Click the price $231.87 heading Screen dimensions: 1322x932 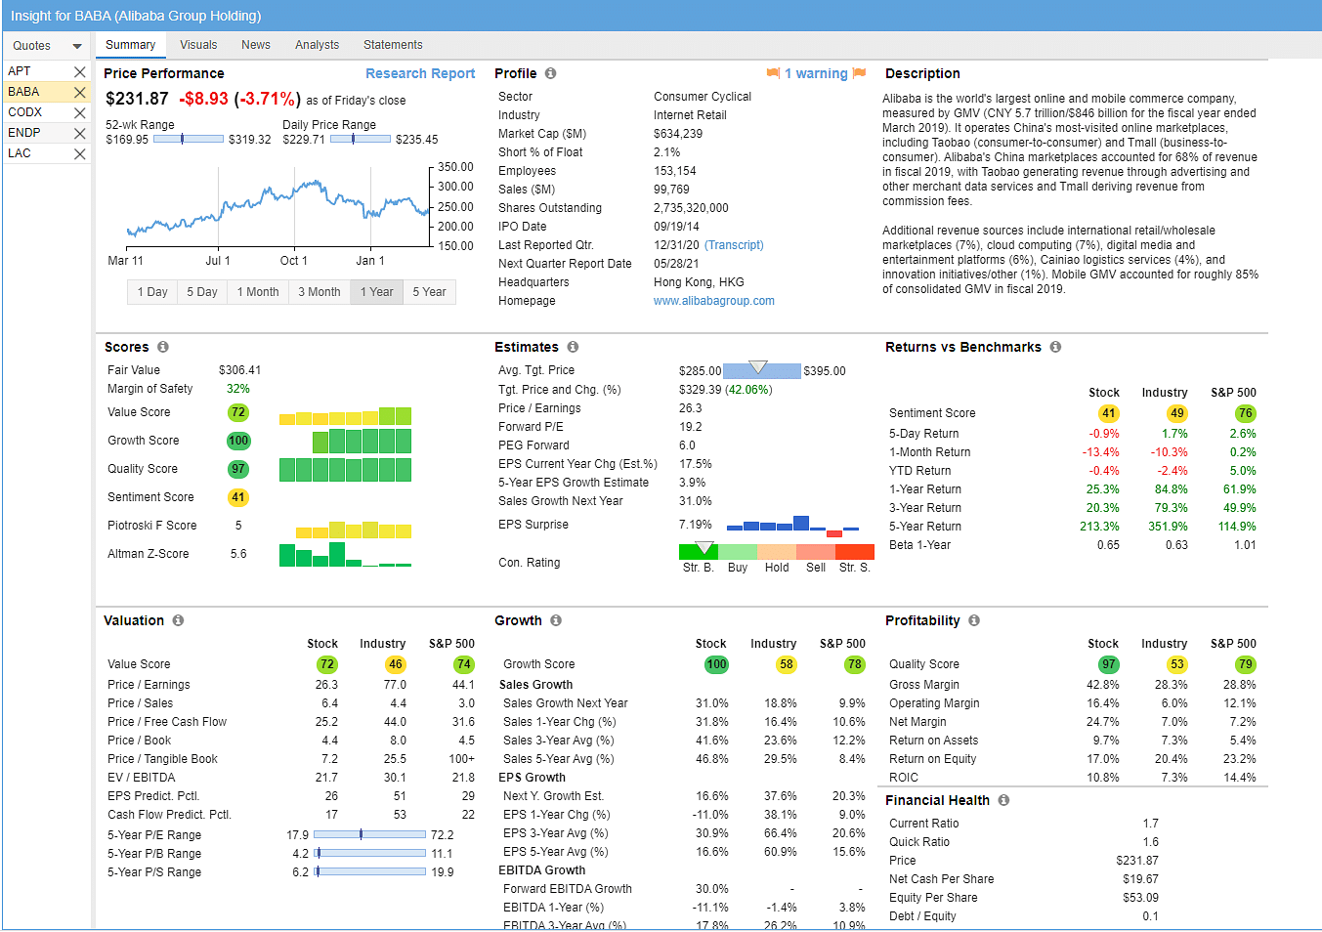(137, 99)
